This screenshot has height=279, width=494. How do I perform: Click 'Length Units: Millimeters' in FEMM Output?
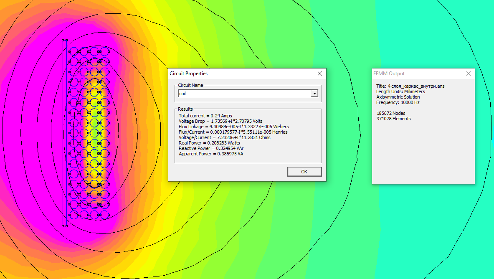click(400, 91)
